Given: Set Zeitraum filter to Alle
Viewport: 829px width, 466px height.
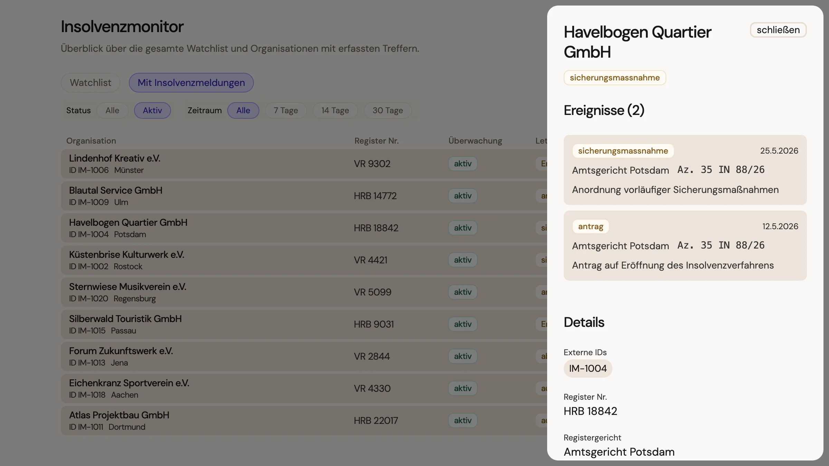Looking at the screenshot, I should click(x=243, y=110).
